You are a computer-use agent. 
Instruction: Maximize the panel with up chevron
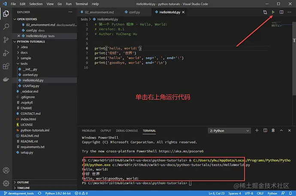pyautogui.click(x=281, y=130)
